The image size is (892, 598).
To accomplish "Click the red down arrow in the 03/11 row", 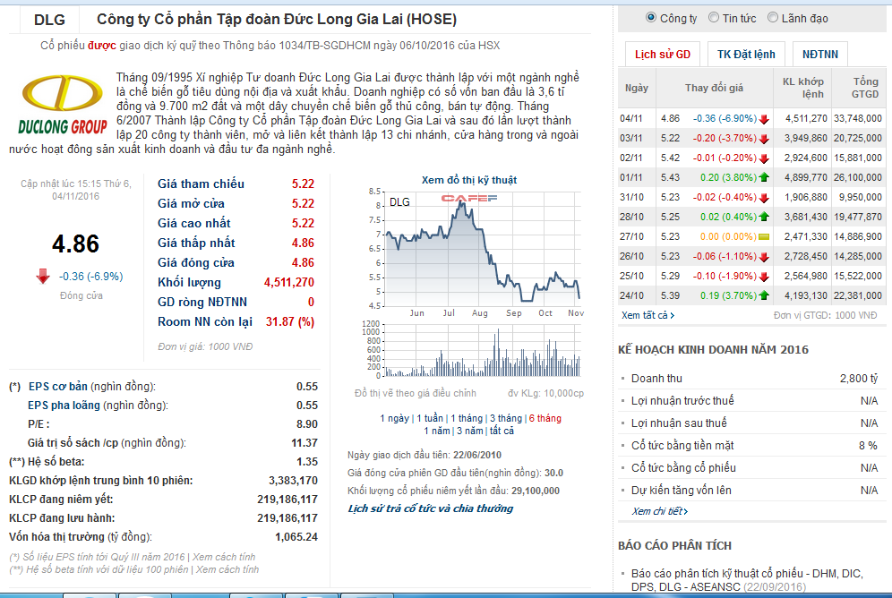I will pyautogui.click(x=764, y=139).
